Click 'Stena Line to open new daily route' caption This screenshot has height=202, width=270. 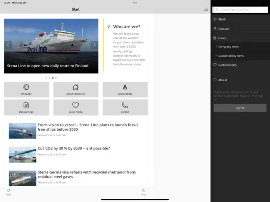(48, 66)
